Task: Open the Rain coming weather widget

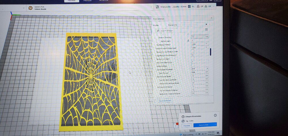Action: (186, 135)
